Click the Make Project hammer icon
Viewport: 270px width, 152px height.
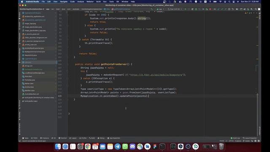tap(152, 9)
